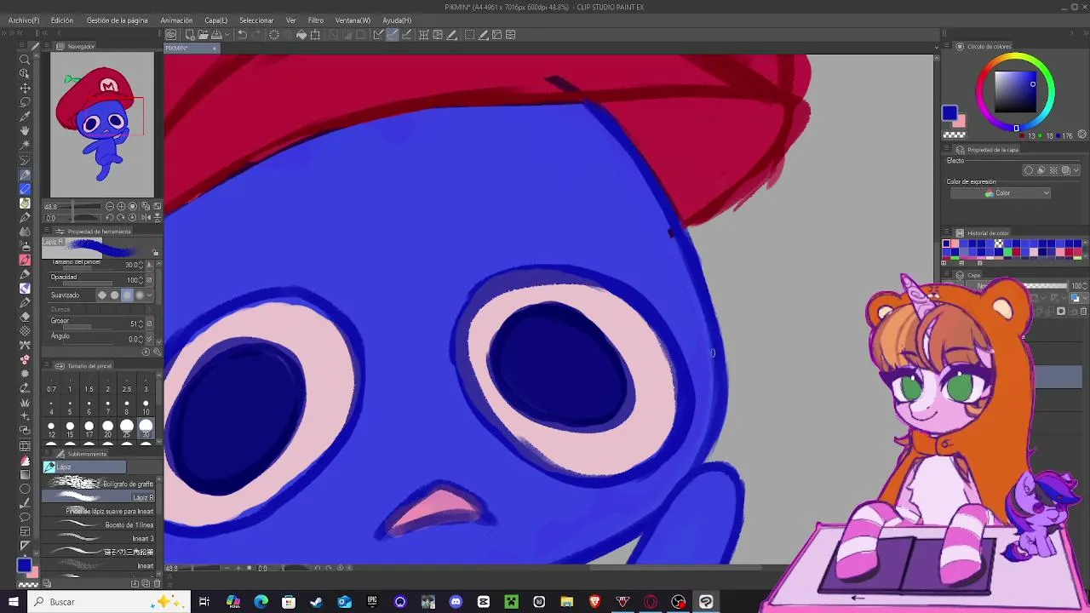This screenshot has height=613, width=1090.
Task: Select the Zoom magnifier tool
Action: [25, 59]
